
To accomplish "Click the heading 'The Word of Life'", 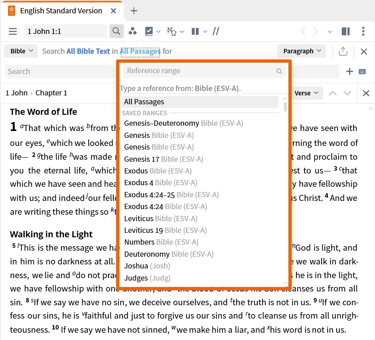I will [43, 112].
